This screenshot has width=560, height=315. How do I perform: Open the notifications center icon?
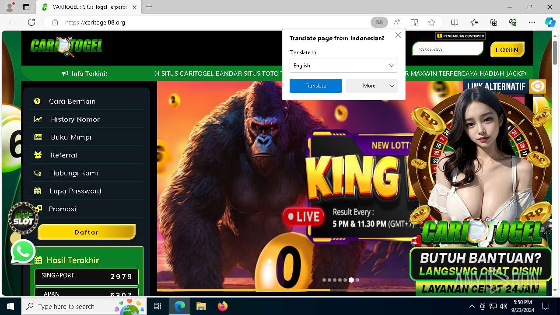(x=546, y=306)
